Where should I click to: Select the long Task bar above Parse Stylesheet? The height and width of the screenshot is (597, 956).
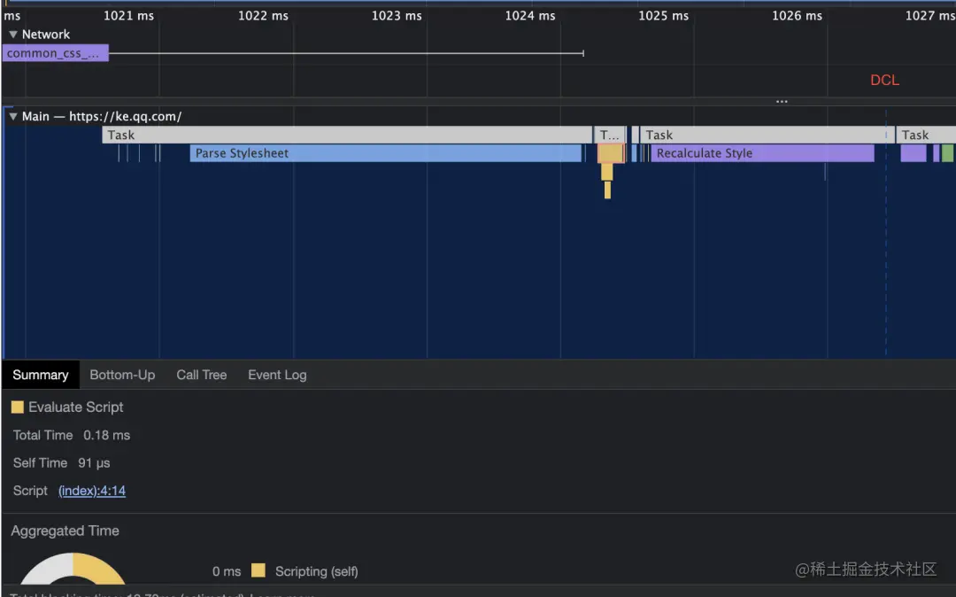point(347,135)
